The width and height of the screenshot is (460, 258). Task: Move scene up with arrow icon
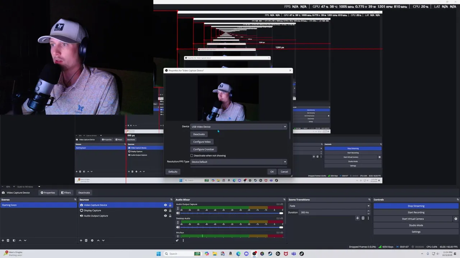coord(20,240)
